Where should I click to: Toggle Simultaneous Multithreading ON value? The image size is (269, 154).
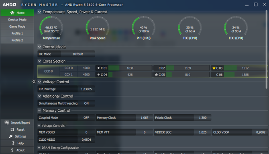tap(86, 103)
